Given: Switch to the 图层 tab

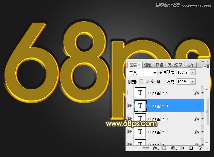Looking at the screenshot, I should pyautogui.click(x=133, y=65).
